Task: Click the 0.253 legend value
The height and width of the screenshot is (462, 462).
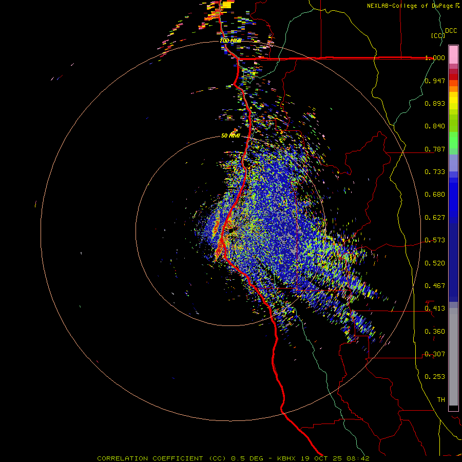Action: tap(435, 377)
